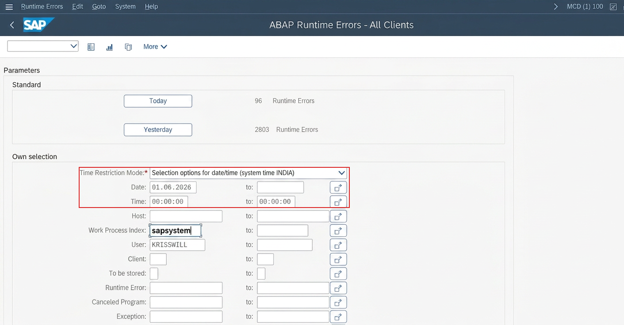Click the 'Own selection' section heading
This screenshot has width=624, height=325.
point(34,157)
